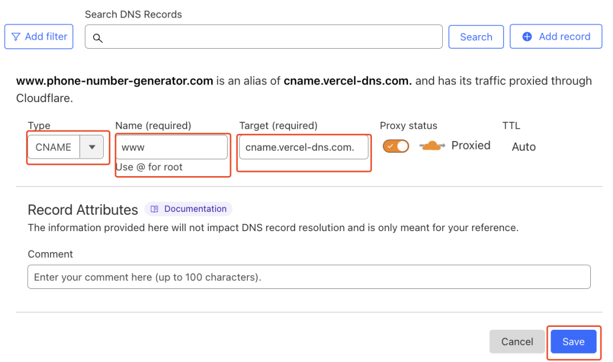Screen dimensions: 613x362
Task: Save the DNS record
Action: 573,342
